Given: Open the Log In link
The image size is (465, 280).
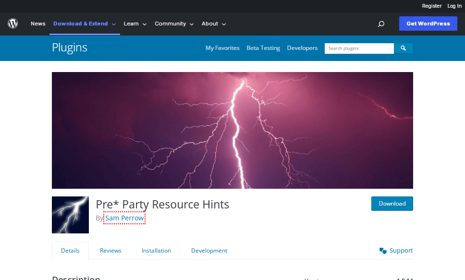Looking at the screenshot, I should (x=454, y=6).
